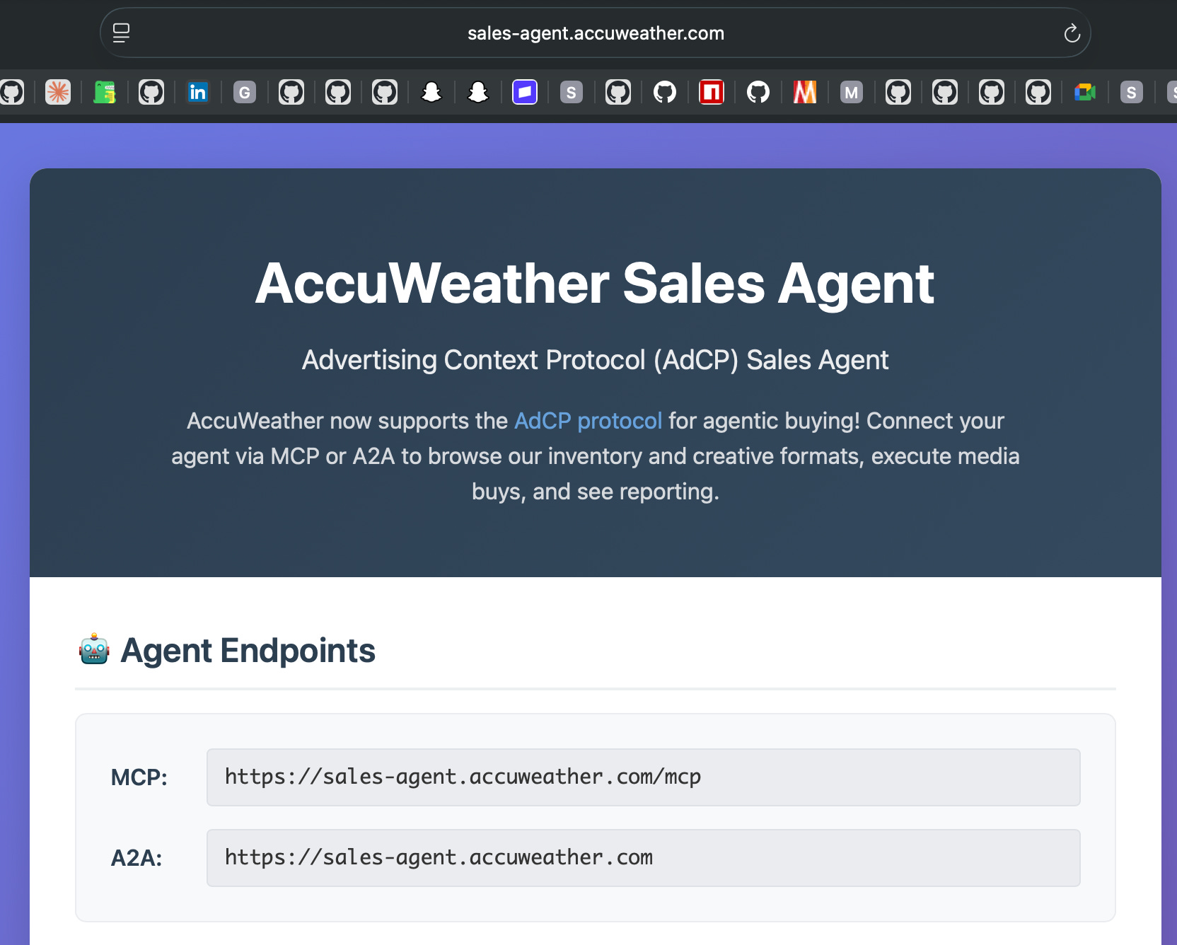Open GitHub bookmark between notebook and LinkedIn icons
This screenshot has height=945, width=1177.
pos(151,92)
